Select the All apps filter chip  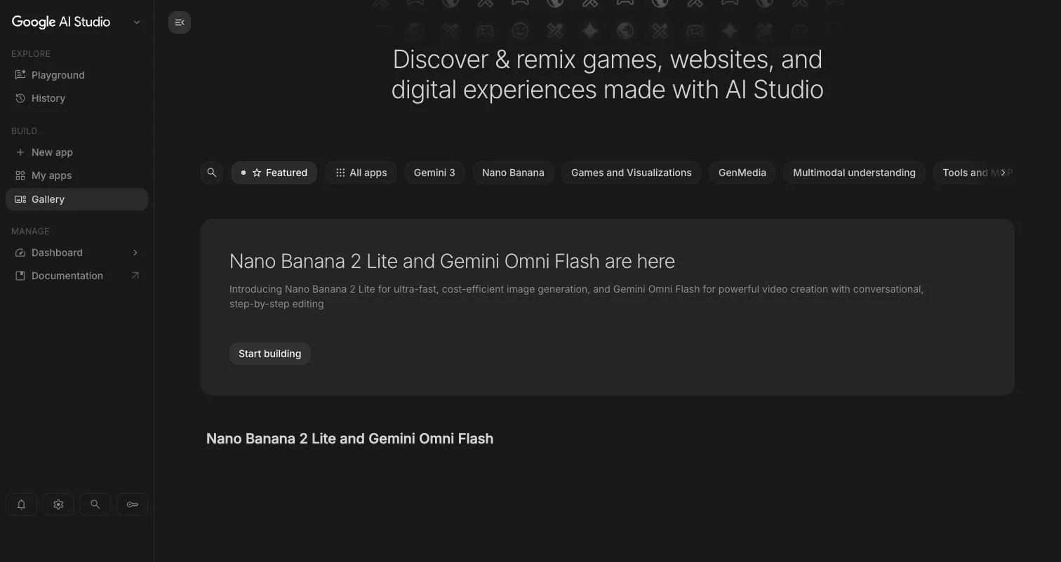click(361, 173)
